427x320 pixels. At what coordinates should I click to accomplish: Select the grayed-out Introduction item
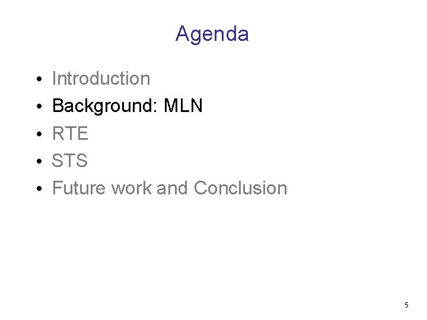point(101,79)
